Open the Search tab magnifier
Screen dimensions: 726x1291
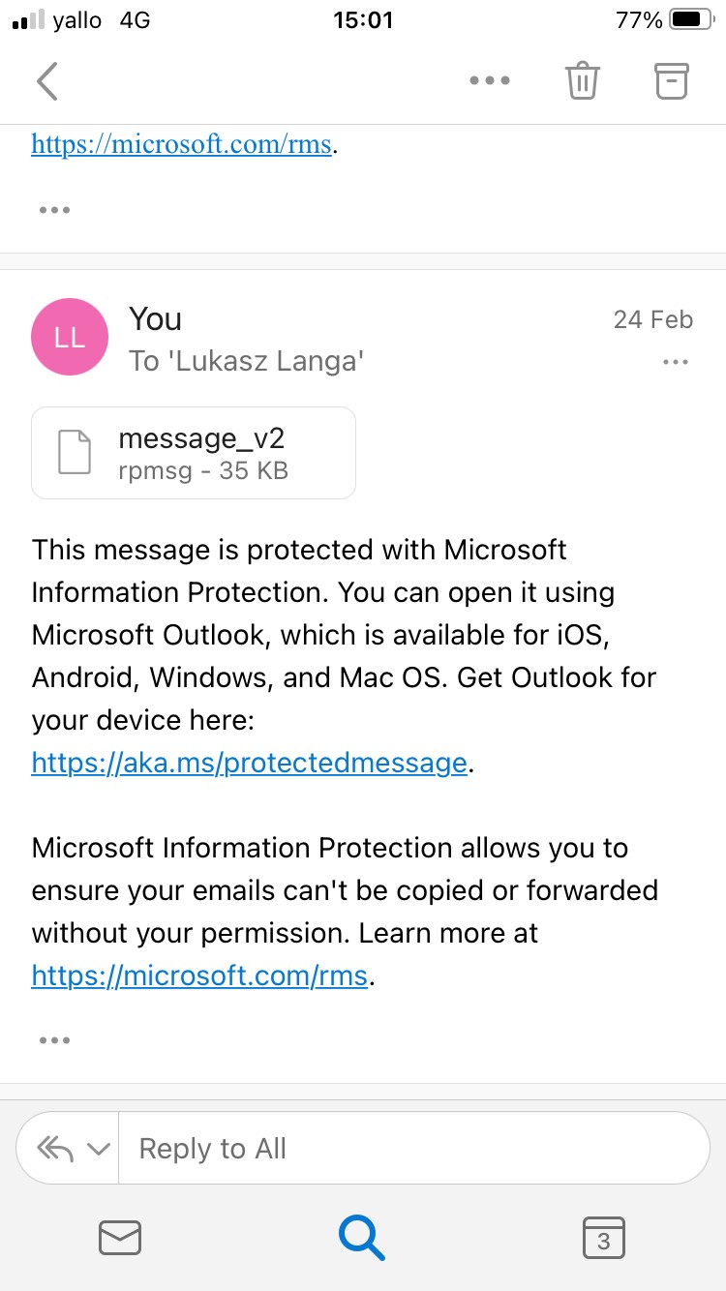[362, 1238]
